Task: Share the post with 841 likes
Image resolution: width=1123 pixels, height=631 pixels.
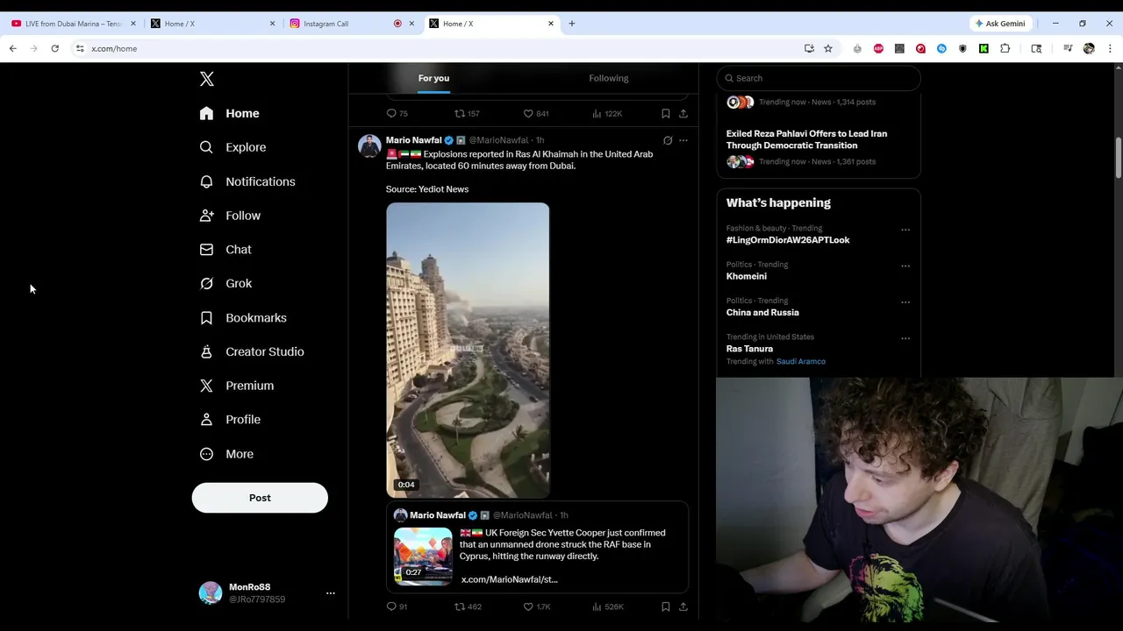Action: [683, 113]
